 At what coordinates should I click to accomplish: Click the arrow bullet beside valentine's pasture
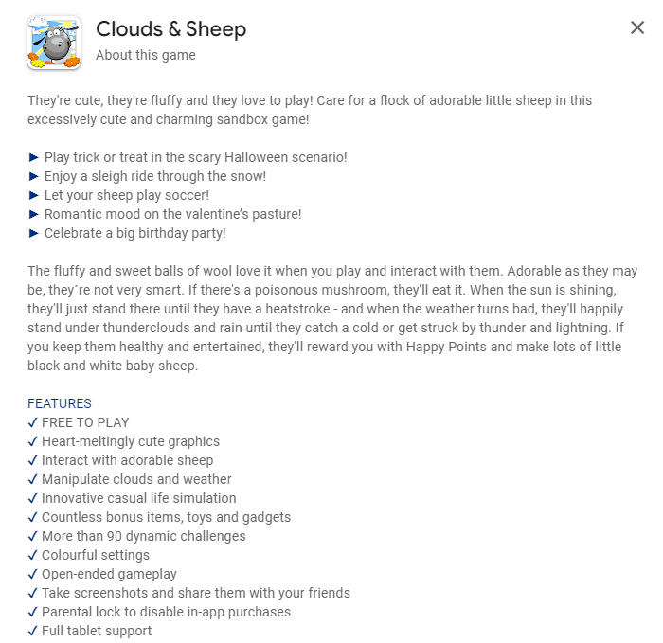(33, 214)
